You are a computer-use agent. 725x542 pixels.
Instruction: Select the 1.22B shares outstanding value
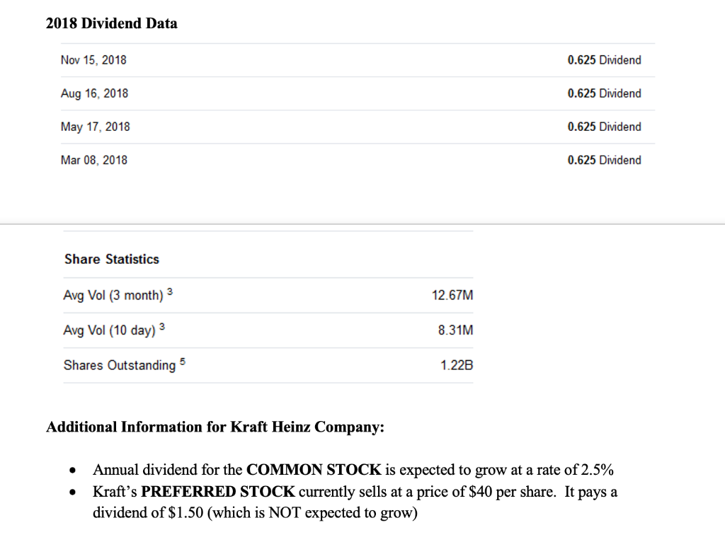pos(456,366)
